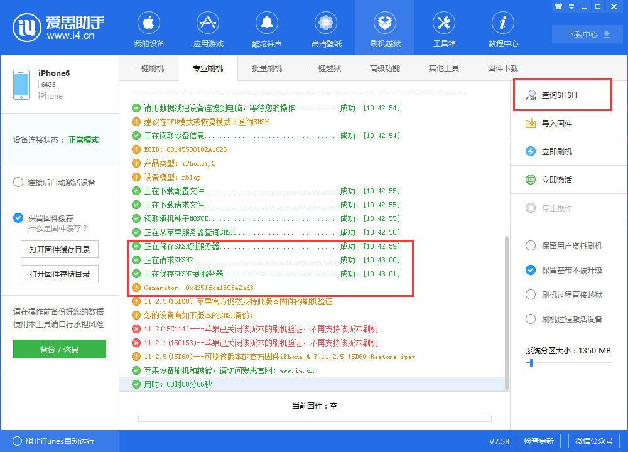Open 刷机越狱 dropbox-style icon
Image resolution: width=628 pixels, height=452 pixels.
(385, 23)
